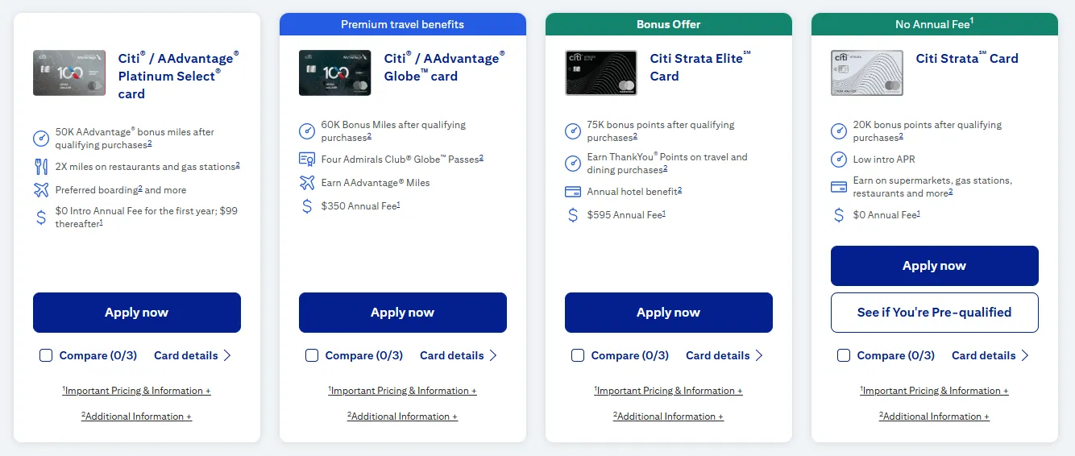The width and height of the screenshot is (1075, 456).
Task: Expand Additional Information under AAdvantage Globe card
Action: [x=403, y=417]
